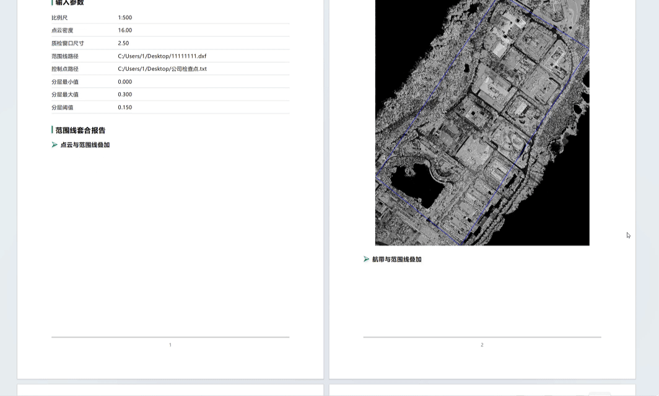Select the 范围线套合报告 section heading
The image size is (659, 396).
(x=81, y=131)
